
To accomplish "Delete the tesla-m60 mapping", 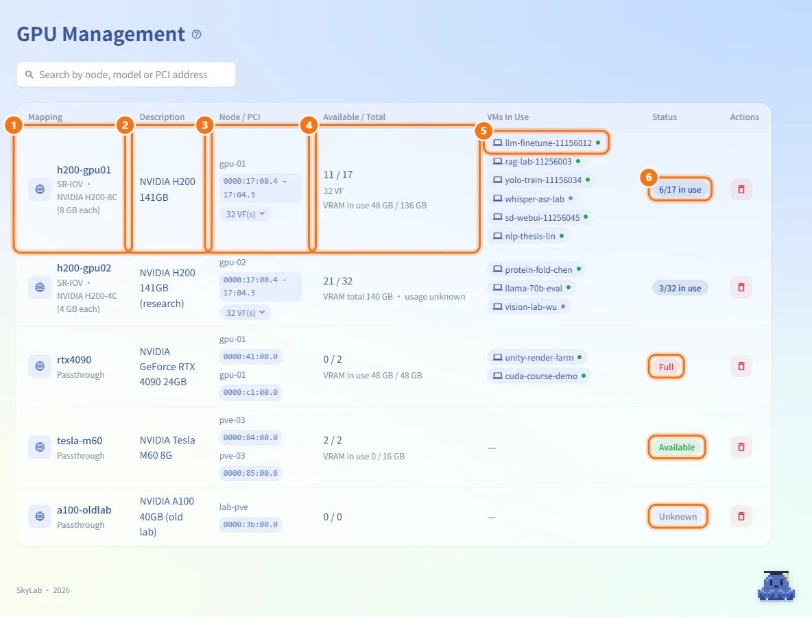I will click(x=741, y=447).
